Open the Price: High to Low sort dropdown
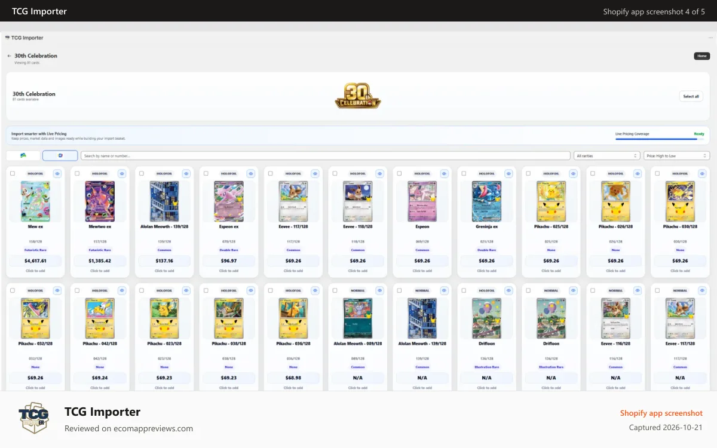The image size is (717, 448). tap(677, 156)
